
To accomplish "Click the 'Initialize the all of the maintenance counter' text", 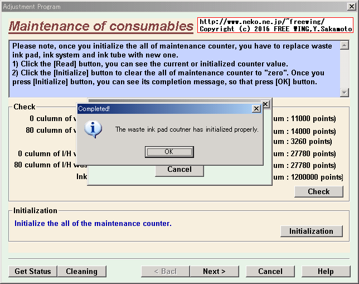I will tap(93, 223).
